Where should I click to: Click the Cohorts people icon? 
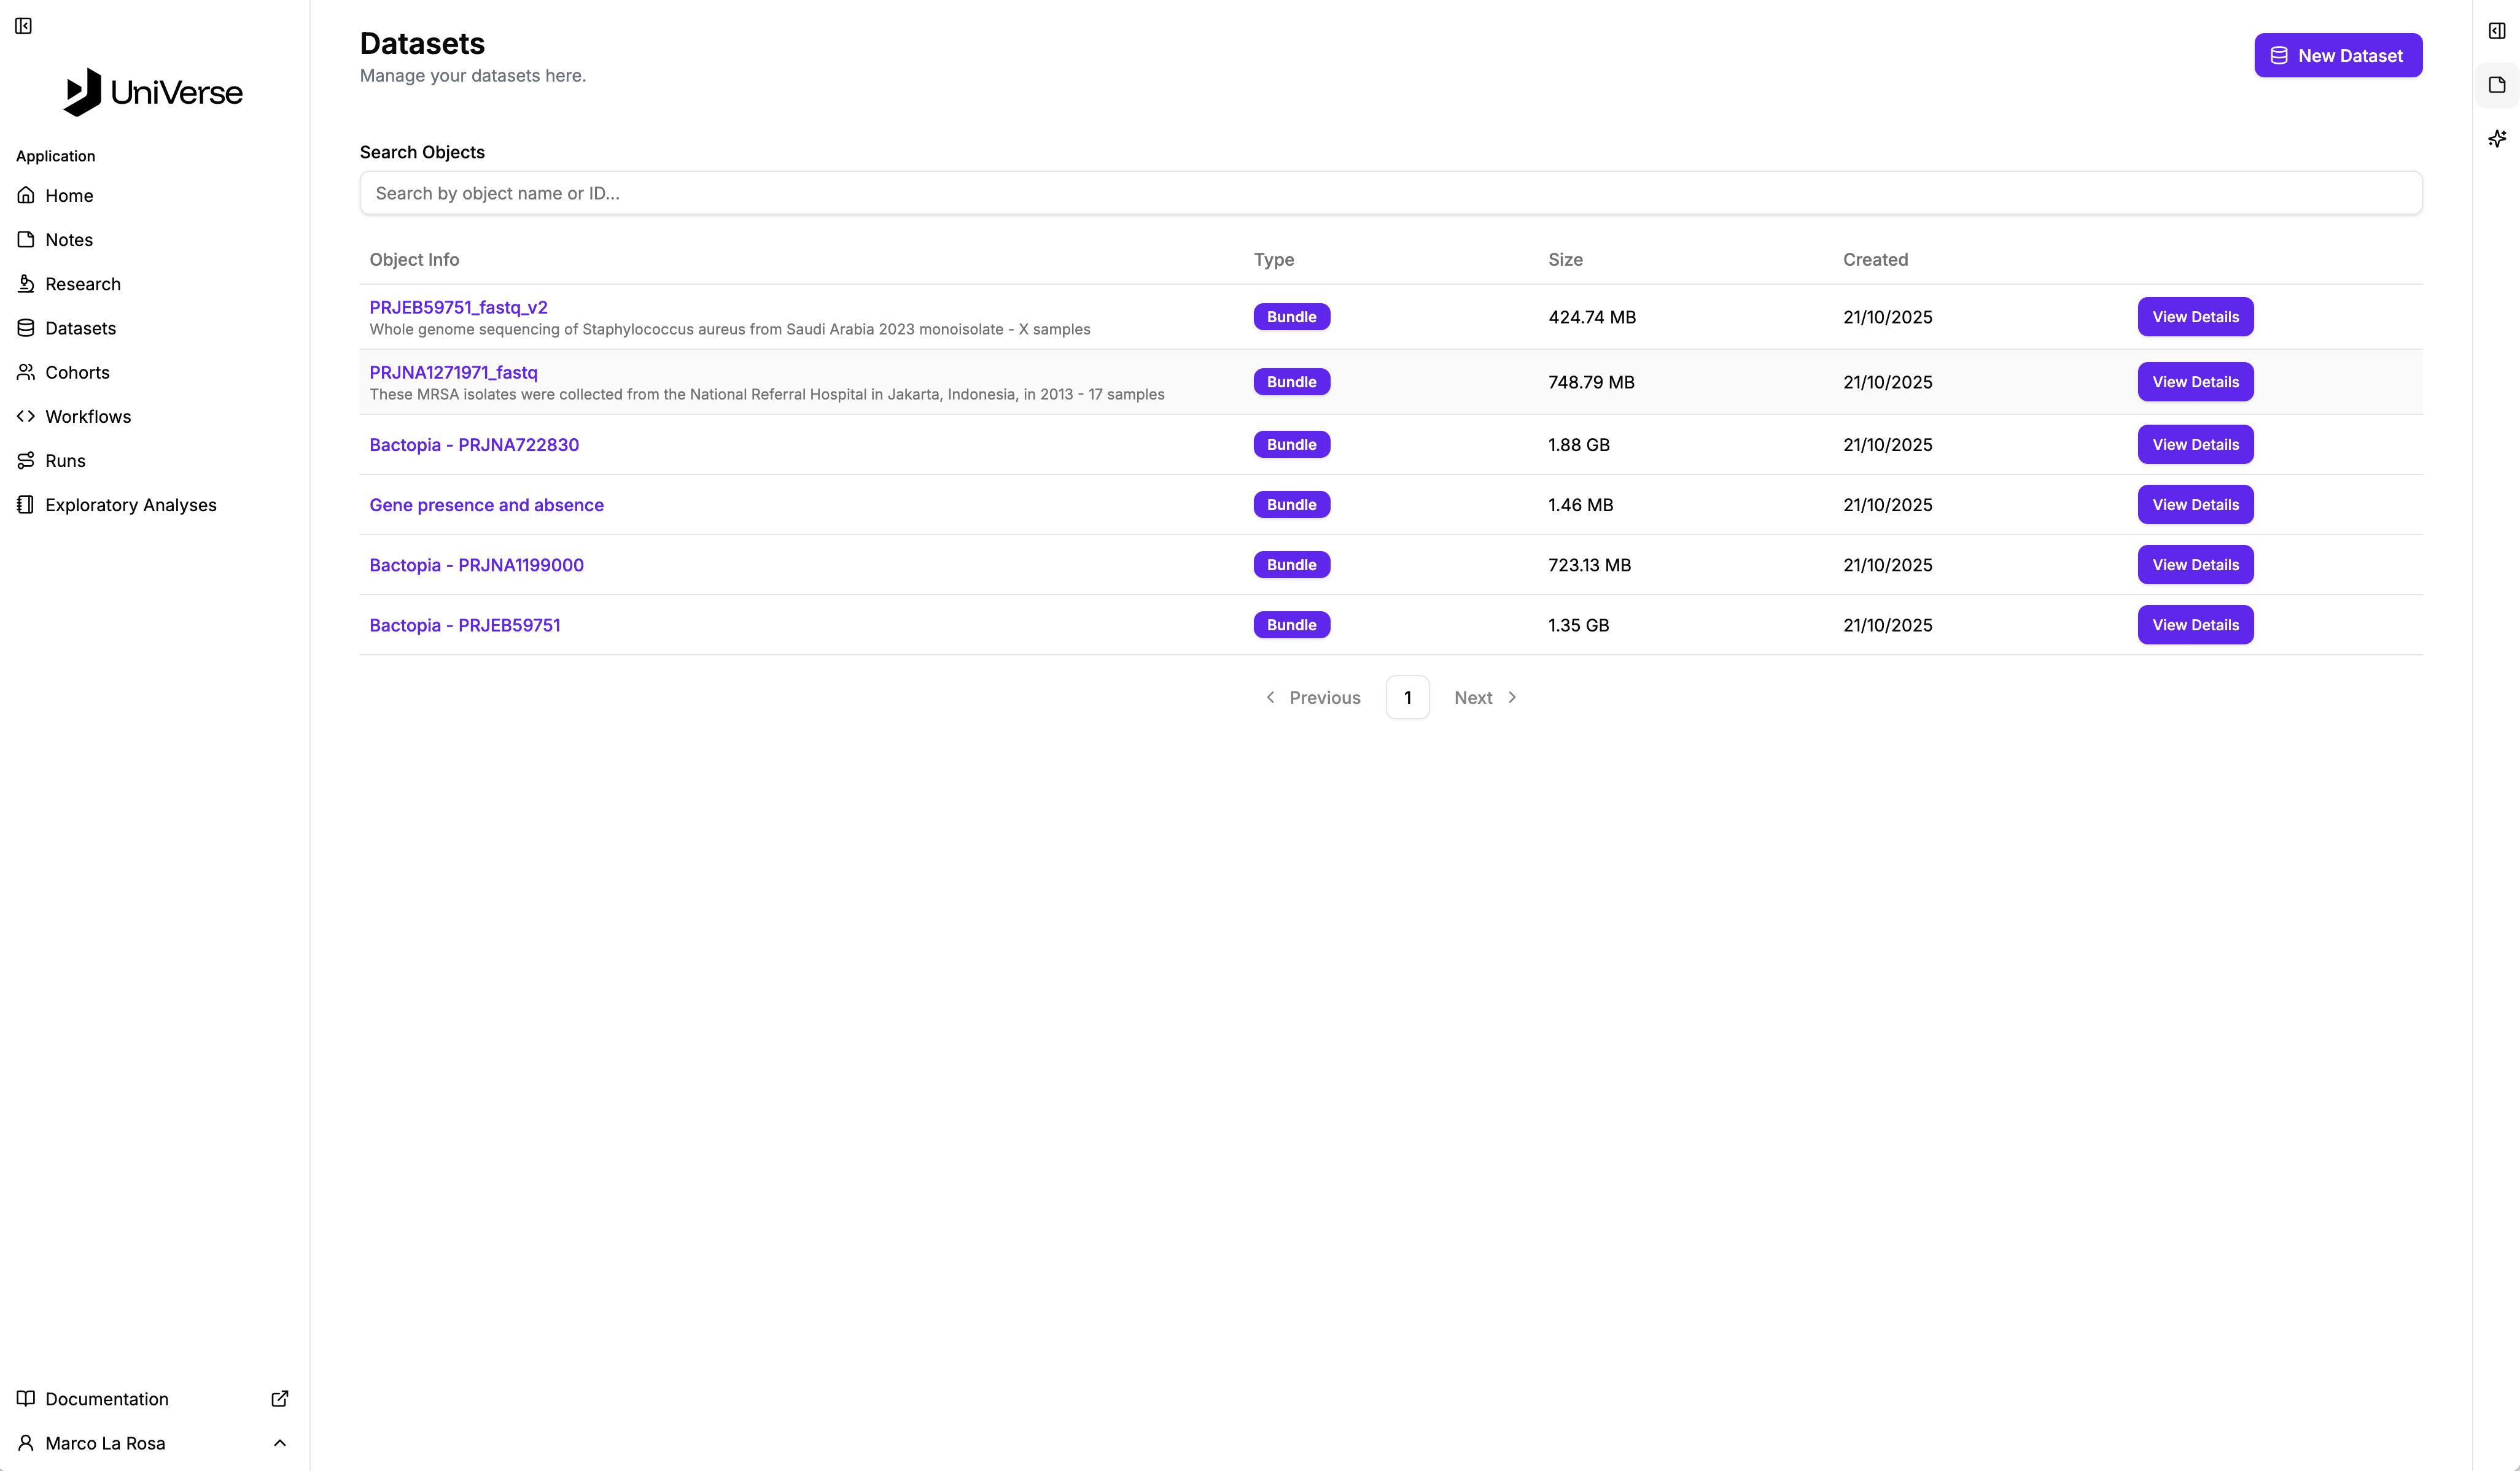click(26, 372)
